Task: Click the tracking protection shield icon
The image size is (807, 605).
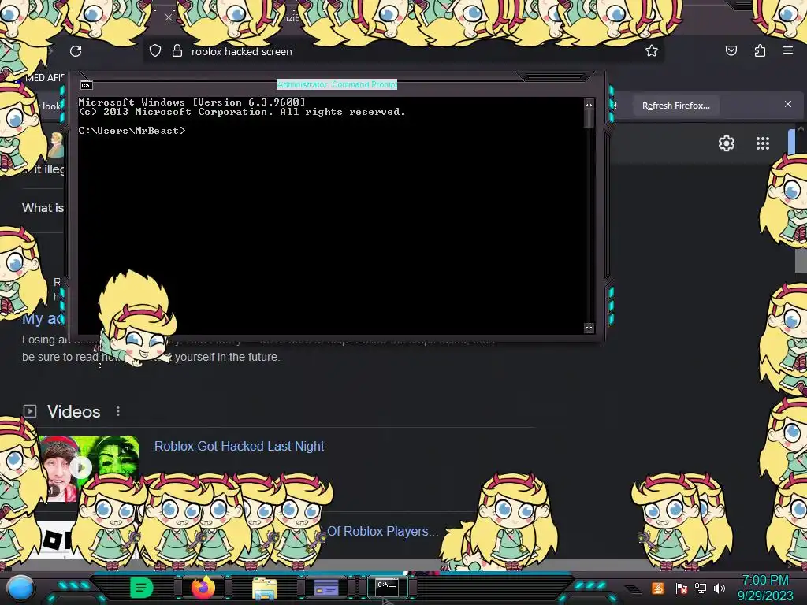Action: (155, 51)
